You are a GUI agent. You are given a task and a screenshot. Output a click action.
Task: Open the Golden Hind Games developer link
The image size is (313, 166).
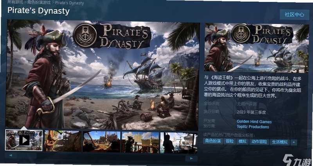pos(254,121)
